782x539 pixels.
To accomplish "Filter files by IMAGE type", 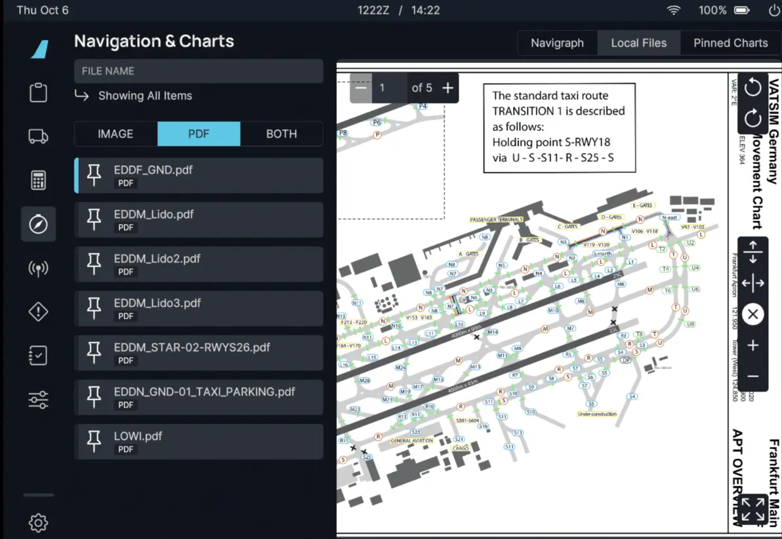I will pos(115,134).
